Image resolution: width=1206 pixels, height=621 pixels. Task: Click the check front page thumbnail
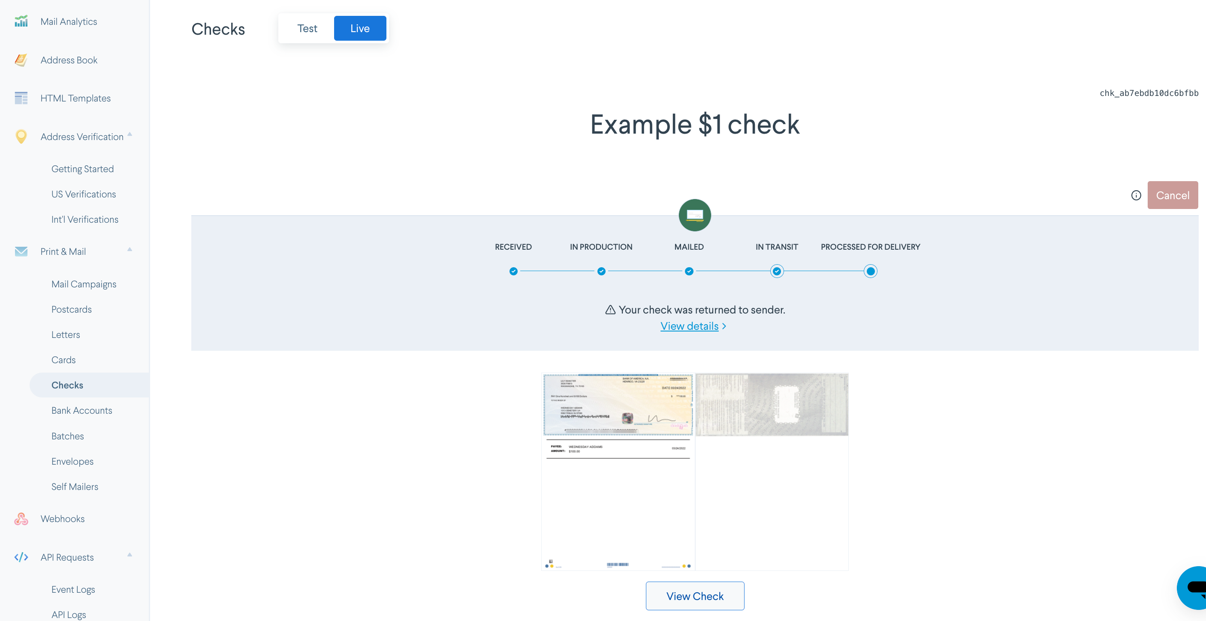[618, 472]
